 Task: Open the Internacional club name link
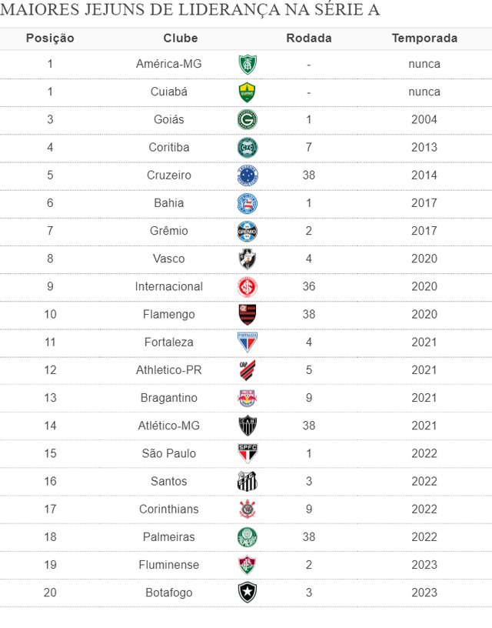point(169,286)
